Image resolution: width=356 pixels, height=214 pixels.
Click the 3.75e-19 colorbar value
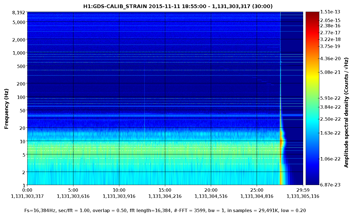(330, 46)
